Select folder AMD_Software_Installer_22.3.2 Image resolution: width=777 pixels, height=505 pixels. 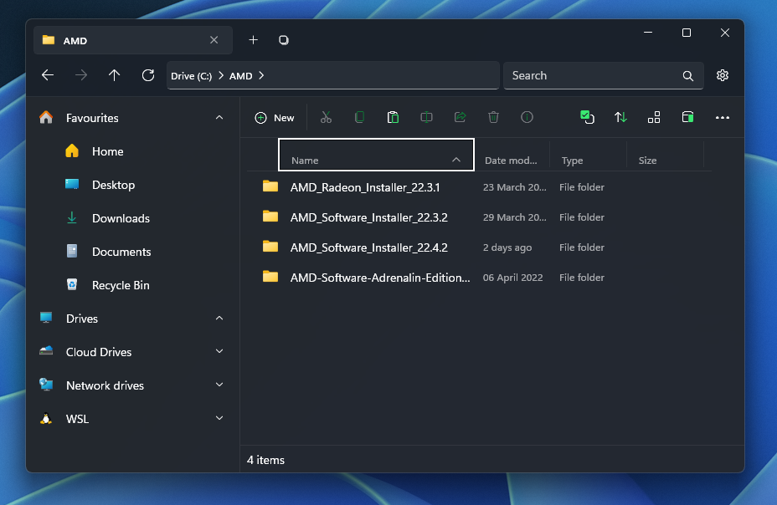(x=479, y=217)
